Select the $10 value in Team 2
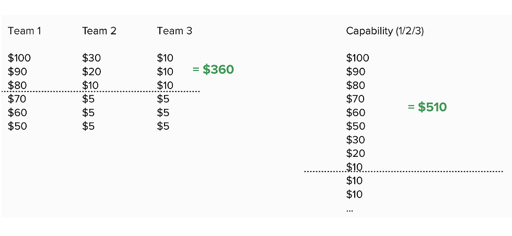 91,85
